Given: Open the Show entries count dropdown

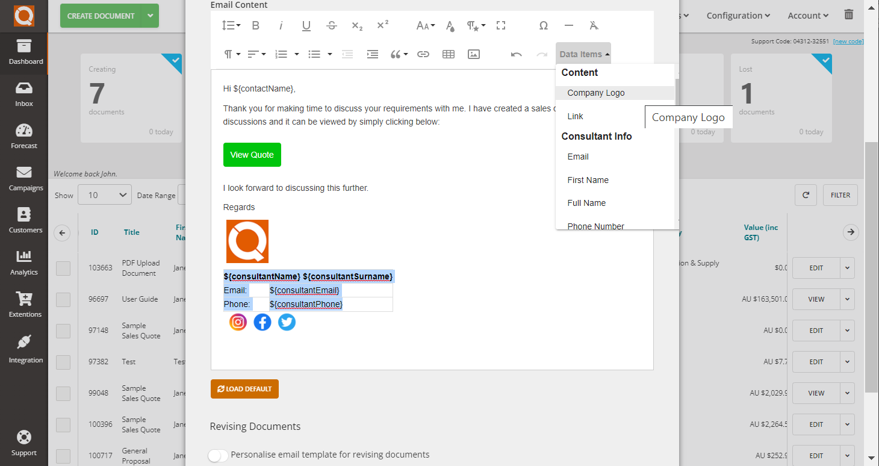Looking at the screenshot, I should pyautogui.click(x=104, y=194).
